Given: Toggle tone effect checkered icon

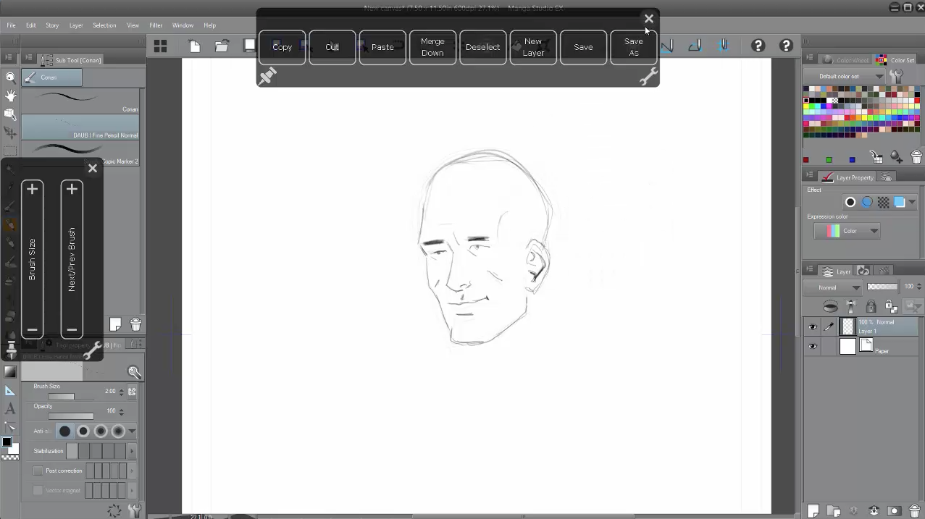Looking at the screenshot, I should point(883,203).
